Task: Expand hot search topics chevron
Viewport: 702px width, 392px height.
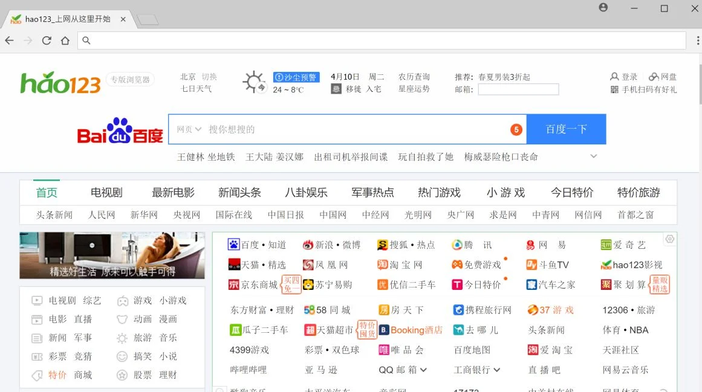Action: pyautogui.click(x=594, y=156)
